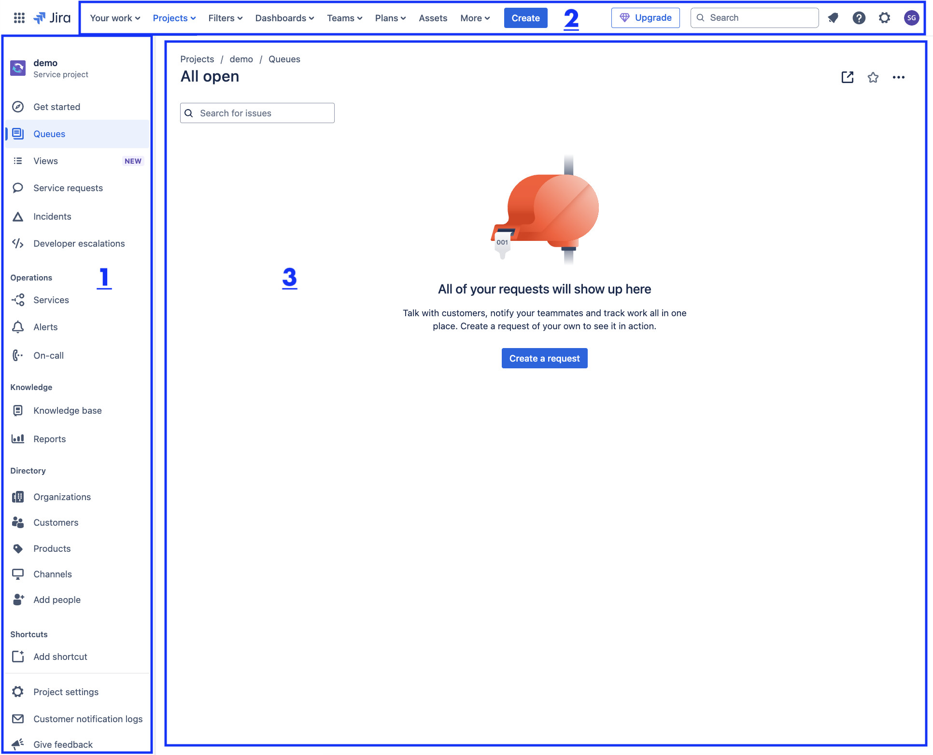Click the Incidents triangle icon
Image resolution: width=933 pixels, height=755 pixels.
tap(18, 216)
